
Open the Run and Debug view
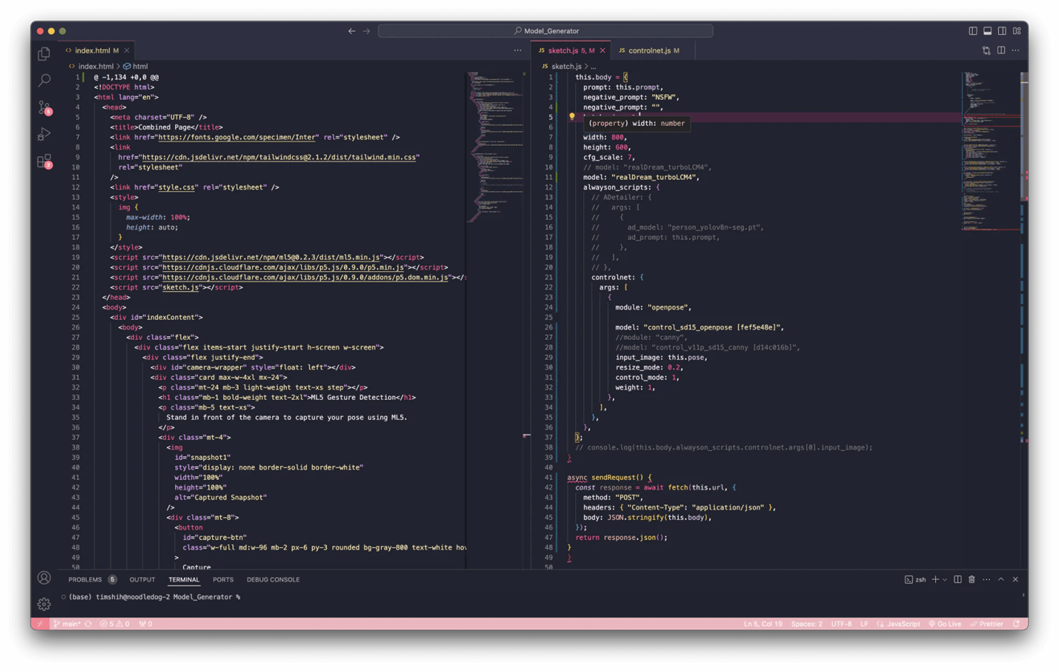click(x=43, y=134)
